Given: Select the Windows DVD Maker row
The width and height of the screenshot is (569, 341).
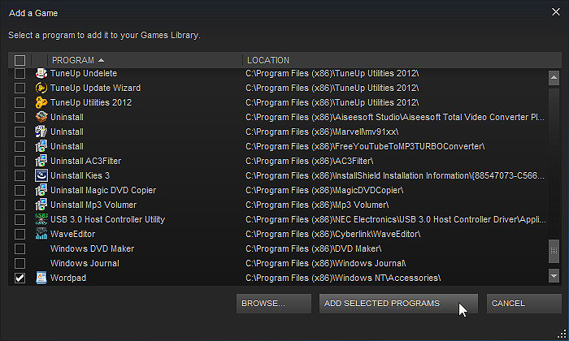Looking at the screenshot, I should pos(280,249).
